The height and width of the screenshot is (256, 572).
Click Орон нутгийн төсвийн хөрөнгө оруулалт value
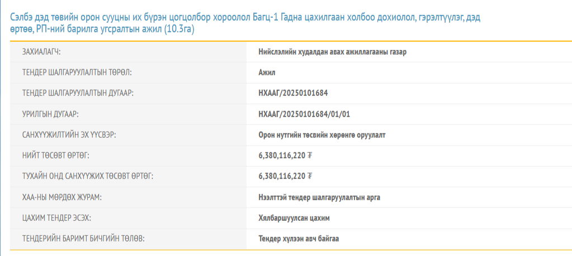322,134
